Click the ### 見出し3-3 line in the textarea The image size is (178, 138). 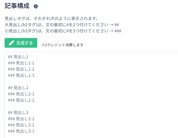pos(21,131)
